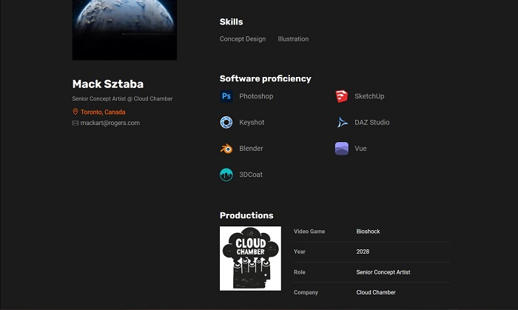Click the 3DCoat software icon
Viewport: 518px width, 310px height.
pos(226,175)
